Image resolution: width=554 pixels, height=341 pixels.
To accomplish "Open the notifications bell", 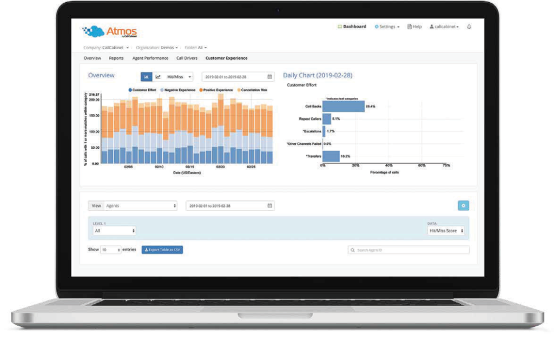I will 469,26.
